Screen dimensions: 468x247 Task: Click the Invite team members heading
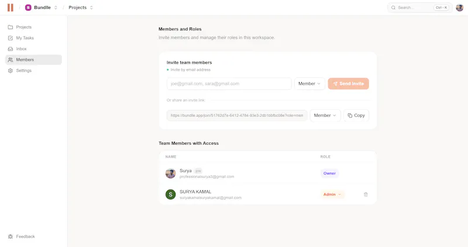coord(189,62)
